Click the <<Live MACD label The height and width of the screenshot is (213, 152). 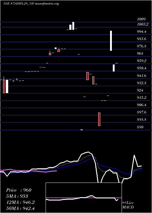tap(128, 205)
